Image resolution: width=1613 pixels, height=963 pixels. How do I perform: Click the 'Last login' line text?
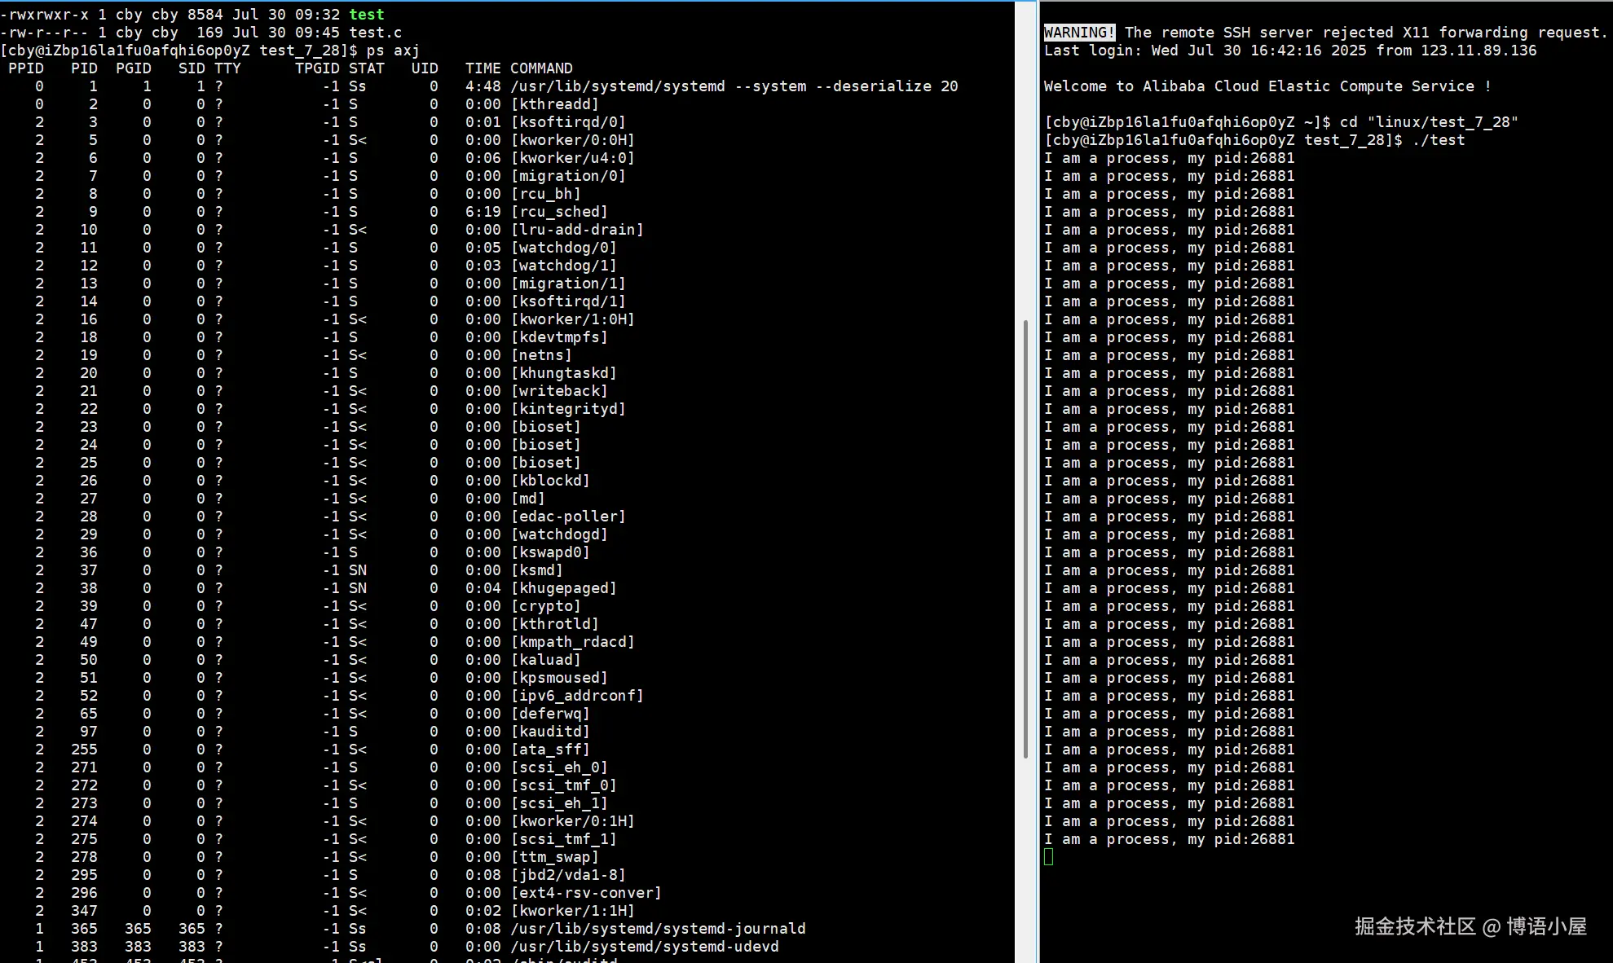point(1290,51)
